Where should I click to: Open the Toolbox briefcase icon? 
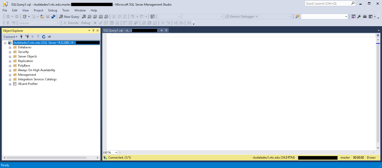tap(365, 17)
